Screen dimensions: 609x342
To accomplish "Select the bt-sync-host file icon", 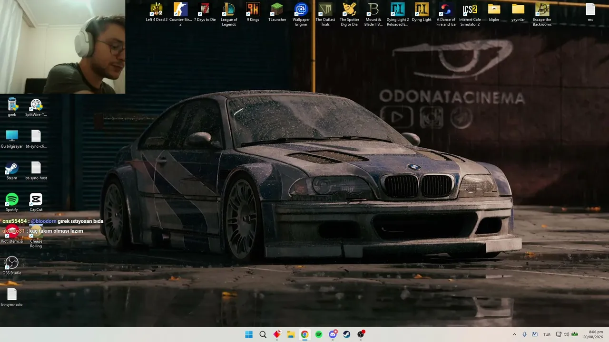I will tap(36, 171).
